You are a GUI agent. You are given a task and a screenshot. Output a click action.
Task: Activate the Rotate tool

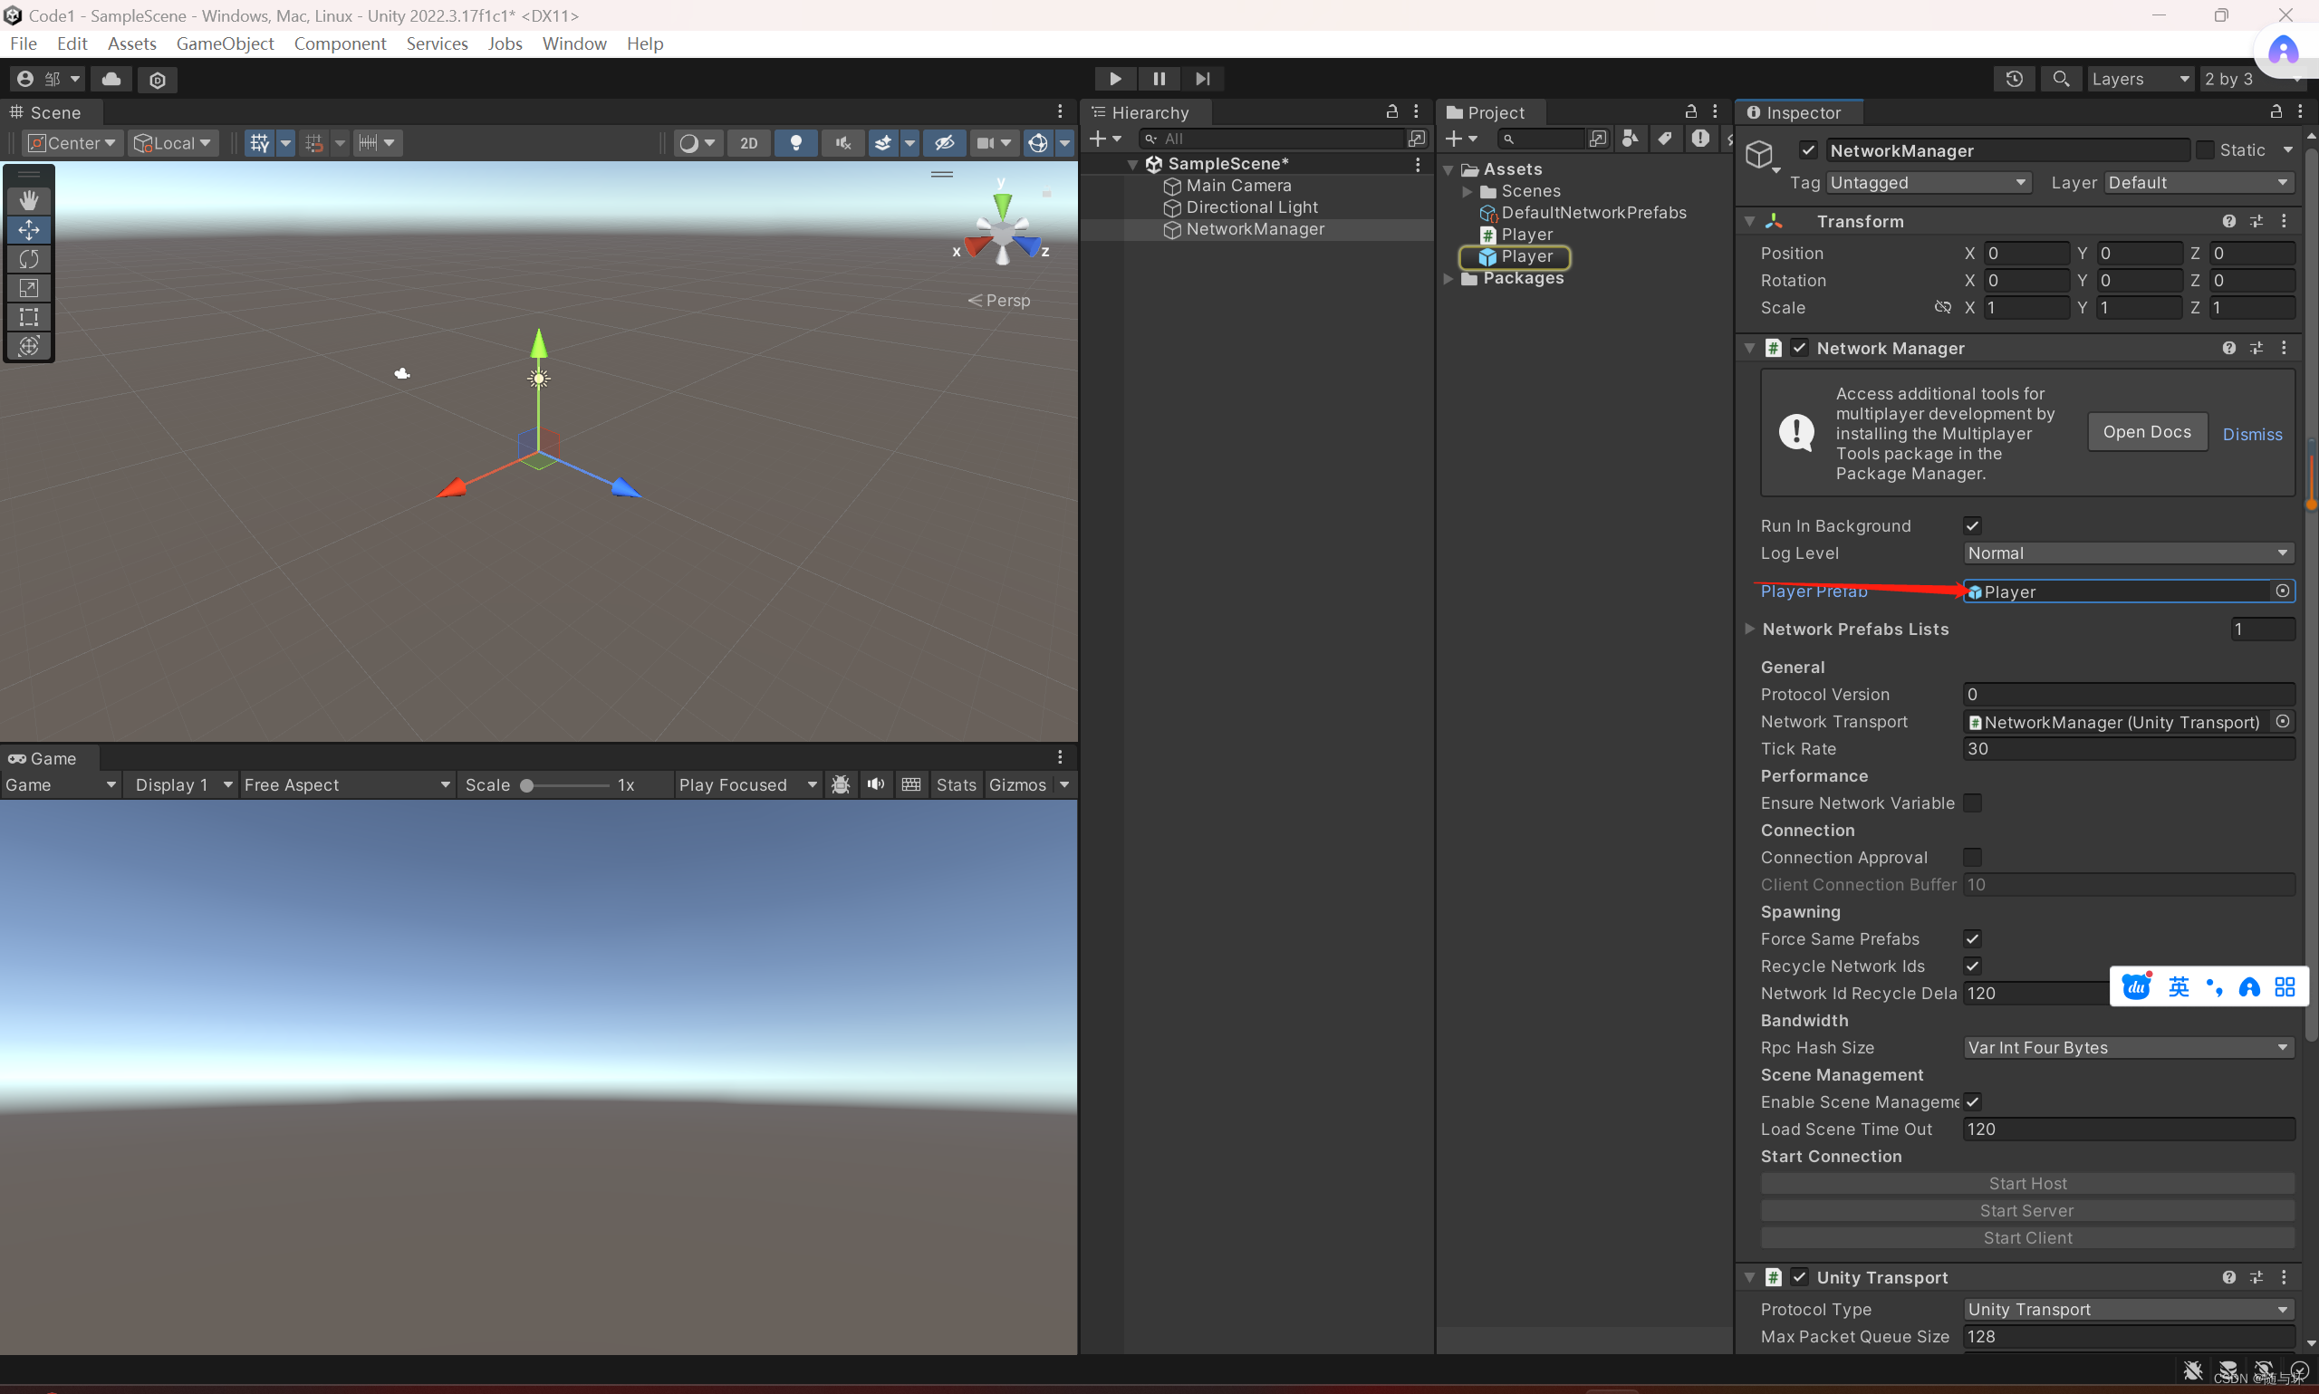(29, 259)
